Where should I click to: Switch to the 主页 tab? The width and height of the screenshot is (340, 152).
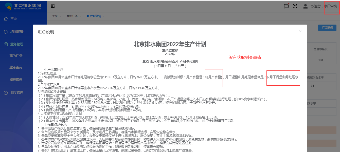pos(55,16)
